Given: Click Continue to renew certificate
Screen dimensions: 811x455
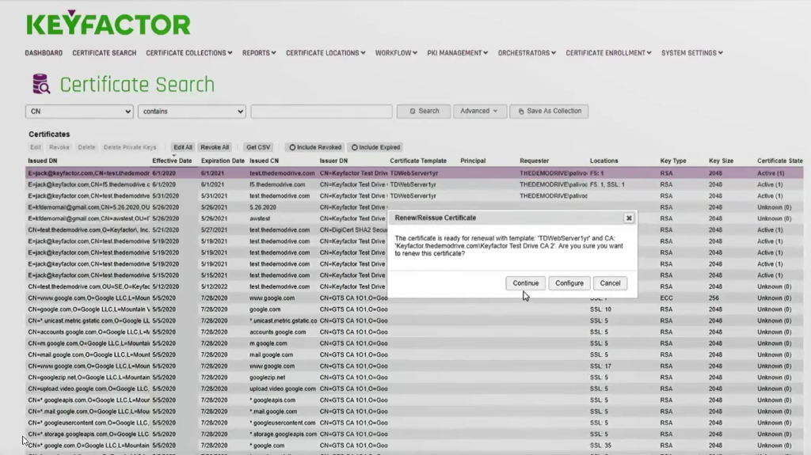Looking at the screenshot, I should click(x=525, y=283).
